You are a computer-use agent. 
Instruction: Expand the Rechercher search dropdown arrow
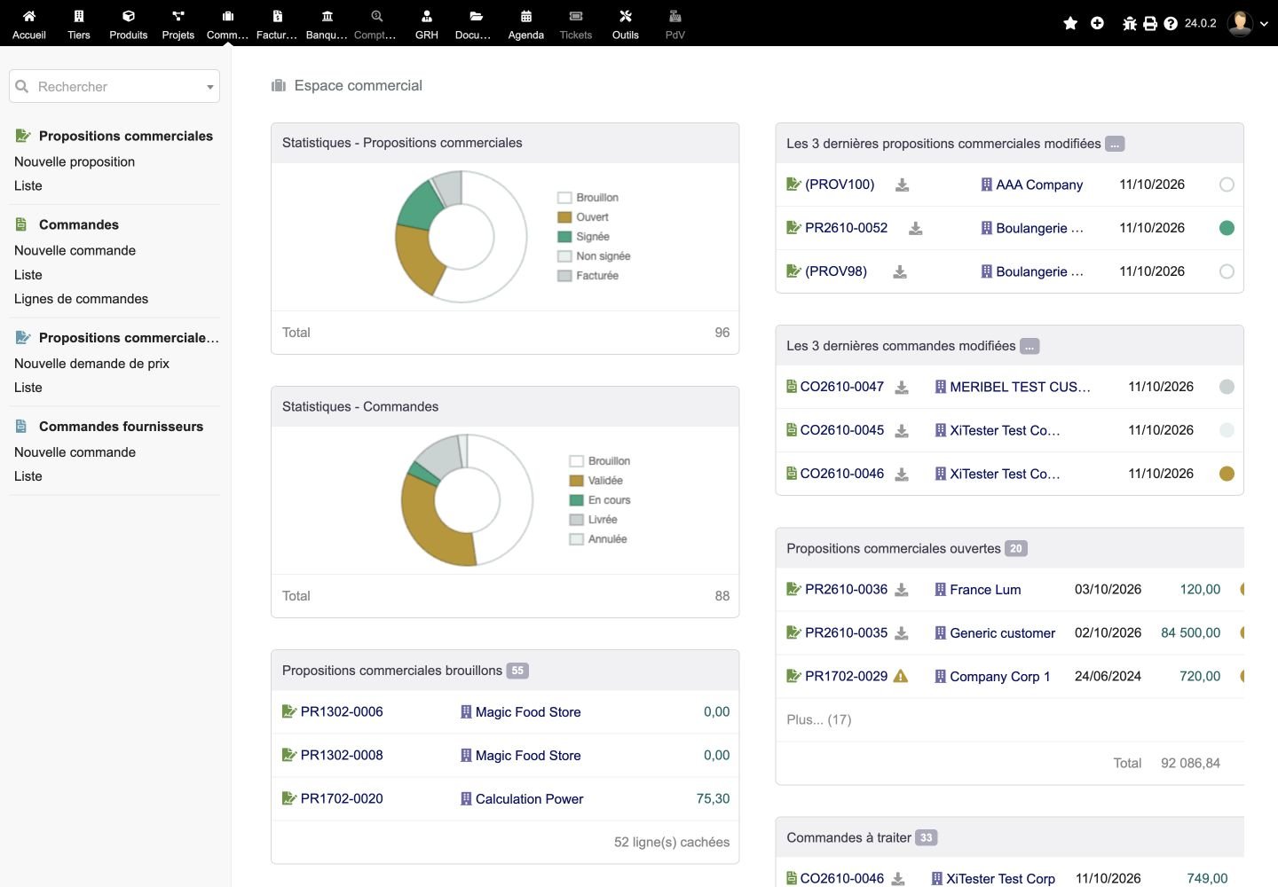click(x=210, y=87)
